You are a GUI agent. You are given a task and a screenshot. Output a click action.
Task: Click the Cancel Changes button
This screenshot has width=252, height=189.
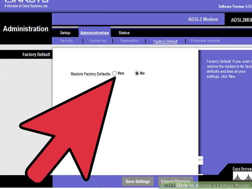tap(175, 181)
